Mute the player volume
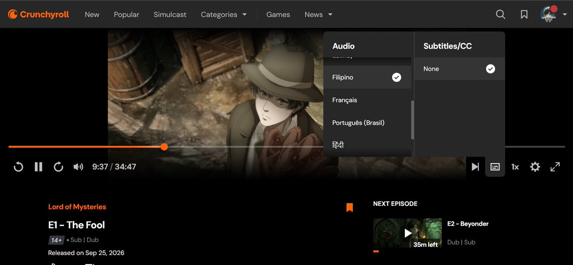The image size is (573, 265). (x=78, y=167)
